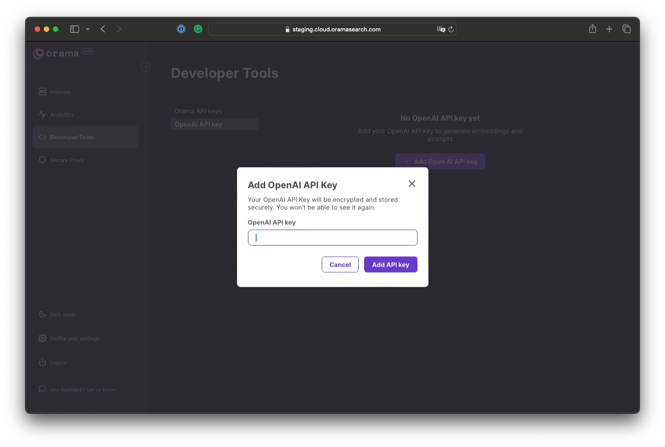Viewport: 665px width, 447px height.
Task: Open a new Safari tab
Action: [609, 29]
